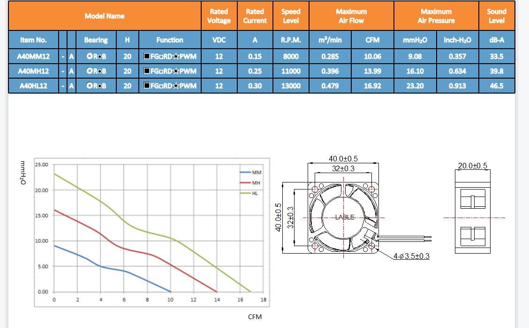
Task: Click the 13000 R.P.M. value cell
Action: (291, 86)
